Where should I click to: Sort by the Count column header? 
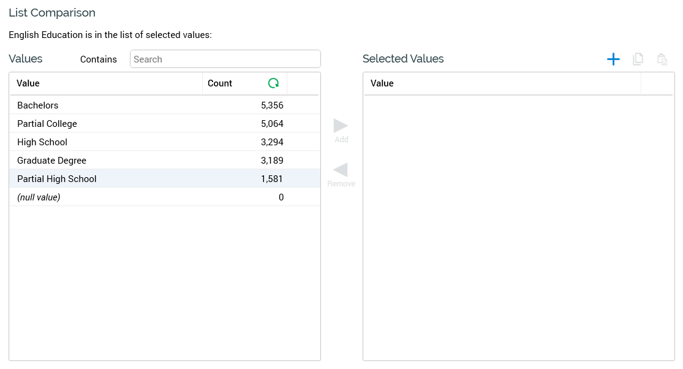[x=220, y=83]
